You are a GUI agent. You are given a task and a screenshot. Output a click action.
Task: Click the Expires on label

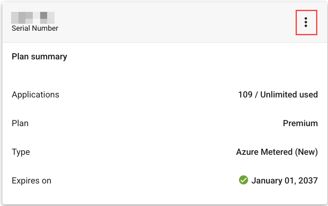[x=32, y=181]
